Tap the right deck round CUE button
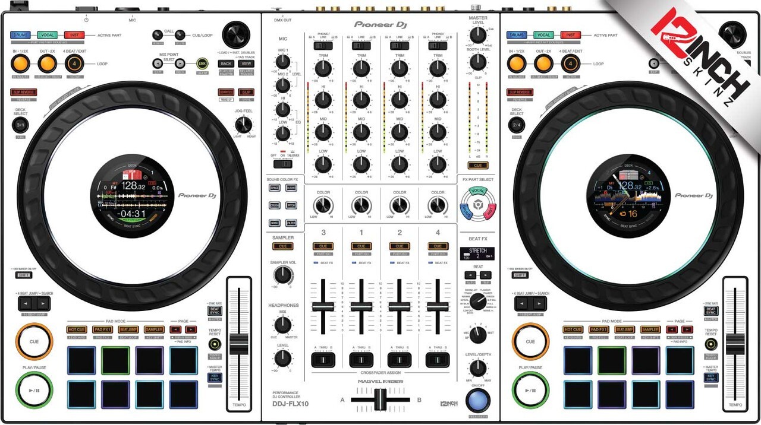 point(531,341)
